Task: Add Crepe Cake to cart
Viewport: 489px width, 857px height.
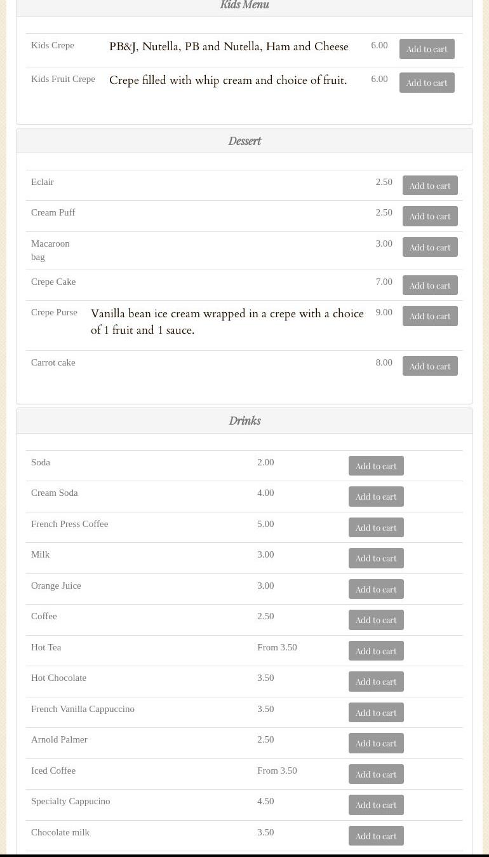Action: click(x=430, y=285)
